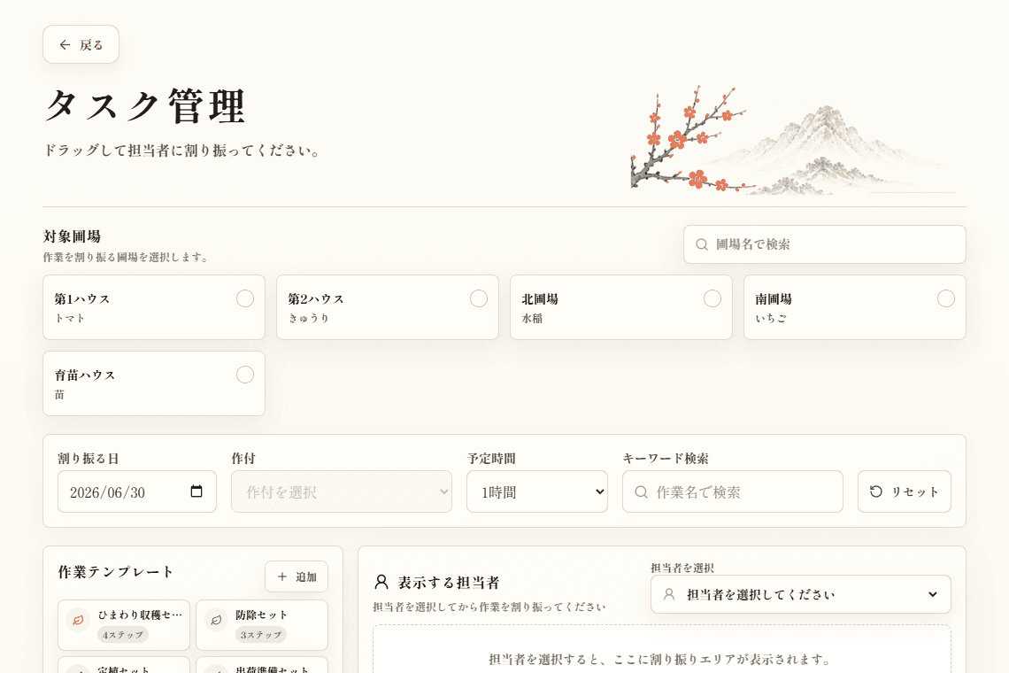
Task: Select the 北圃場 radio button
Action: [712, 298]
